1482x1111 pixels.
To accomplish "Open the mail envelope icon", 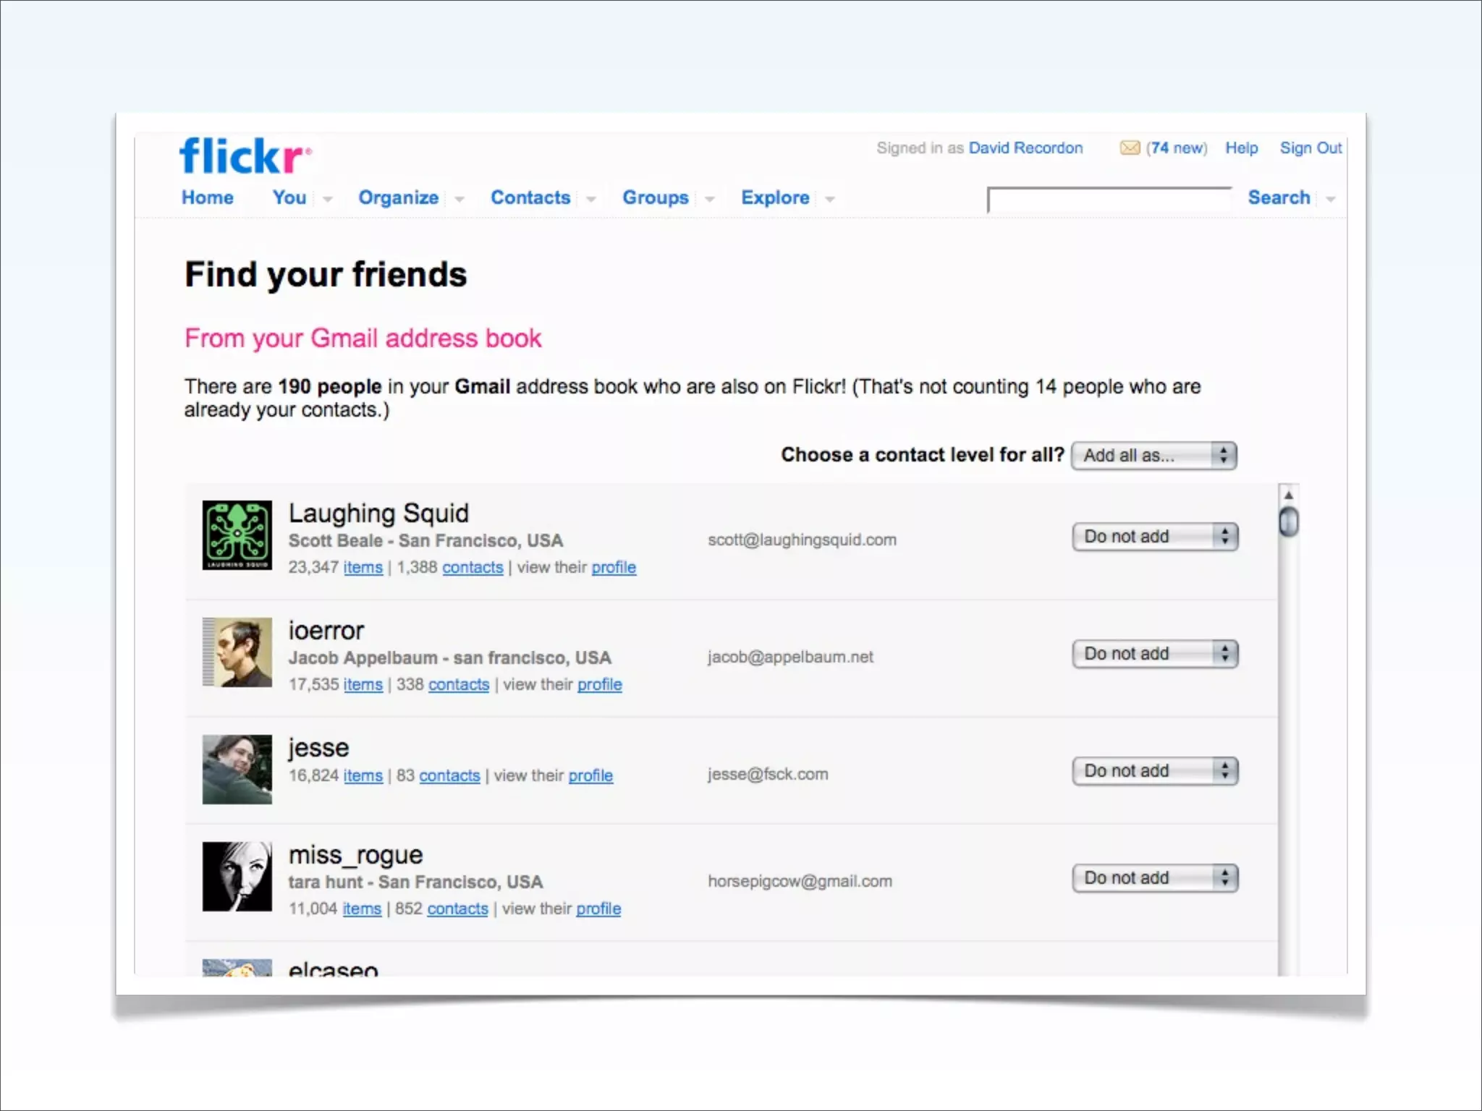I will click(1129, 148).
